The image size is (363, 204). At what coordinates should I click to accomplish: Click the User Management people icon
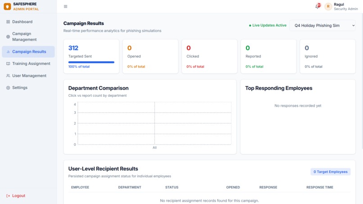[8, 76]
